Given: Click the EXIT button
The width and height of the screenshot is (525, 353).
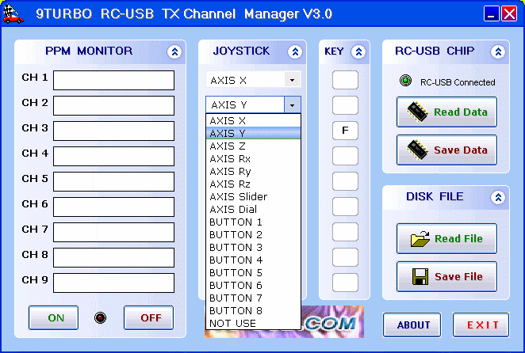Looking at the screenshot, I should pos(481,325).
